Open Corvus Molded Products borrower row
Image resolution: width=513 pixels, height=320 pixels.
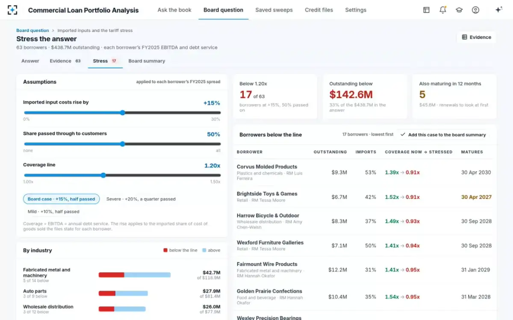click(x=365, y=172)
